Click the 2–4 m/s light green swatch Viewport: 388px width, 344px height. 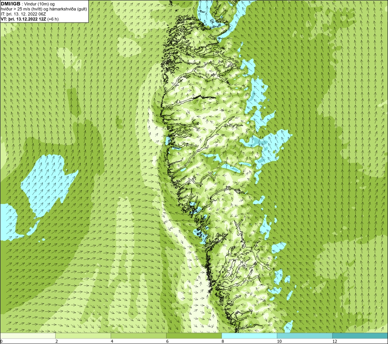[x=83, y=335]
